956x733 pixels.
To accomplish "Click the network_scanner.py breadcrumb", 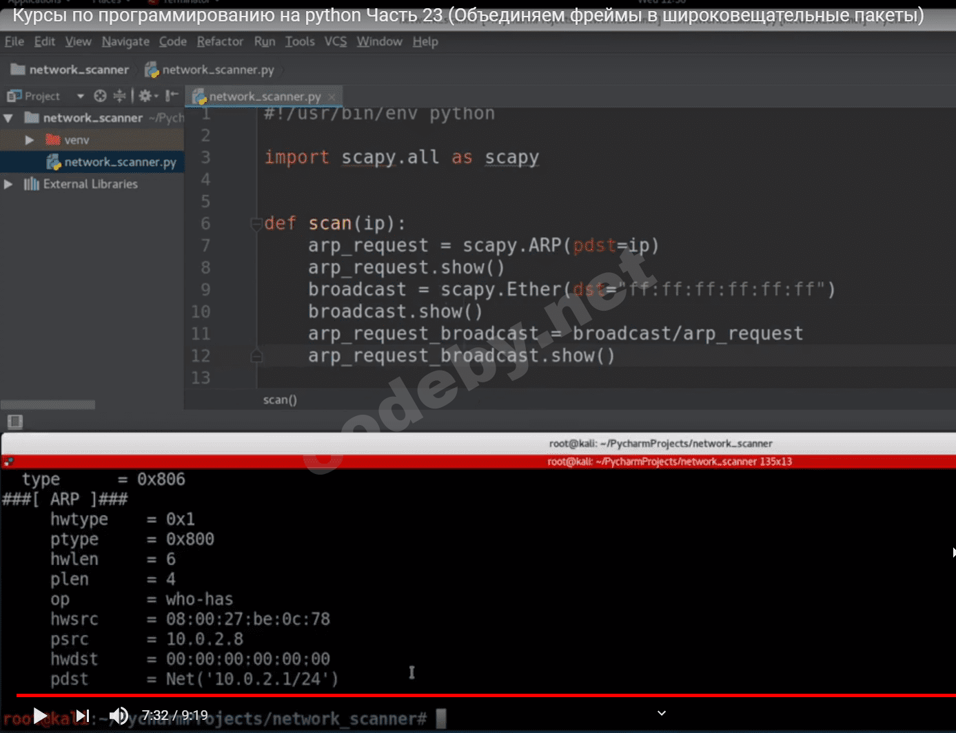I will pos(210,70).
